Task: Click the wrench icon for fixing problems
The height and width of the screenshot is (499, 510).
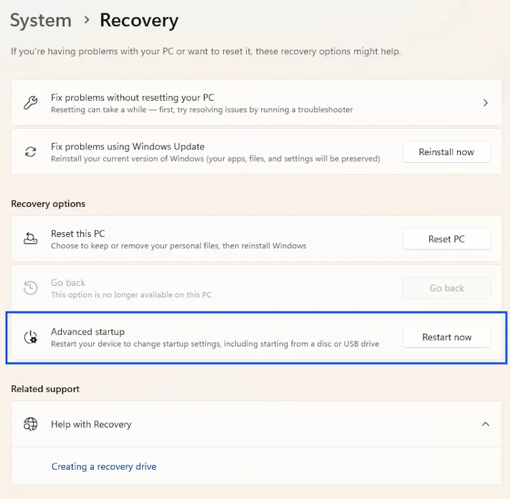Action: coord(31,102)
